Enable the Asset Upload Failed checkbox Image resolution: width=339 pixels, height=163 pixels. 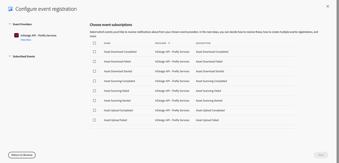pyautogui.click(x=94, y=120)
